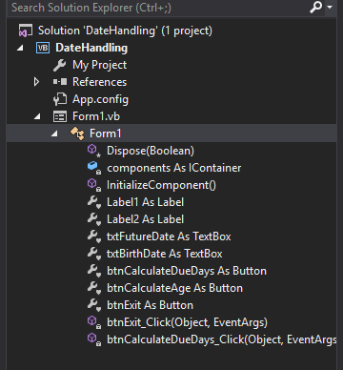Click the References icon

[60, 82]
